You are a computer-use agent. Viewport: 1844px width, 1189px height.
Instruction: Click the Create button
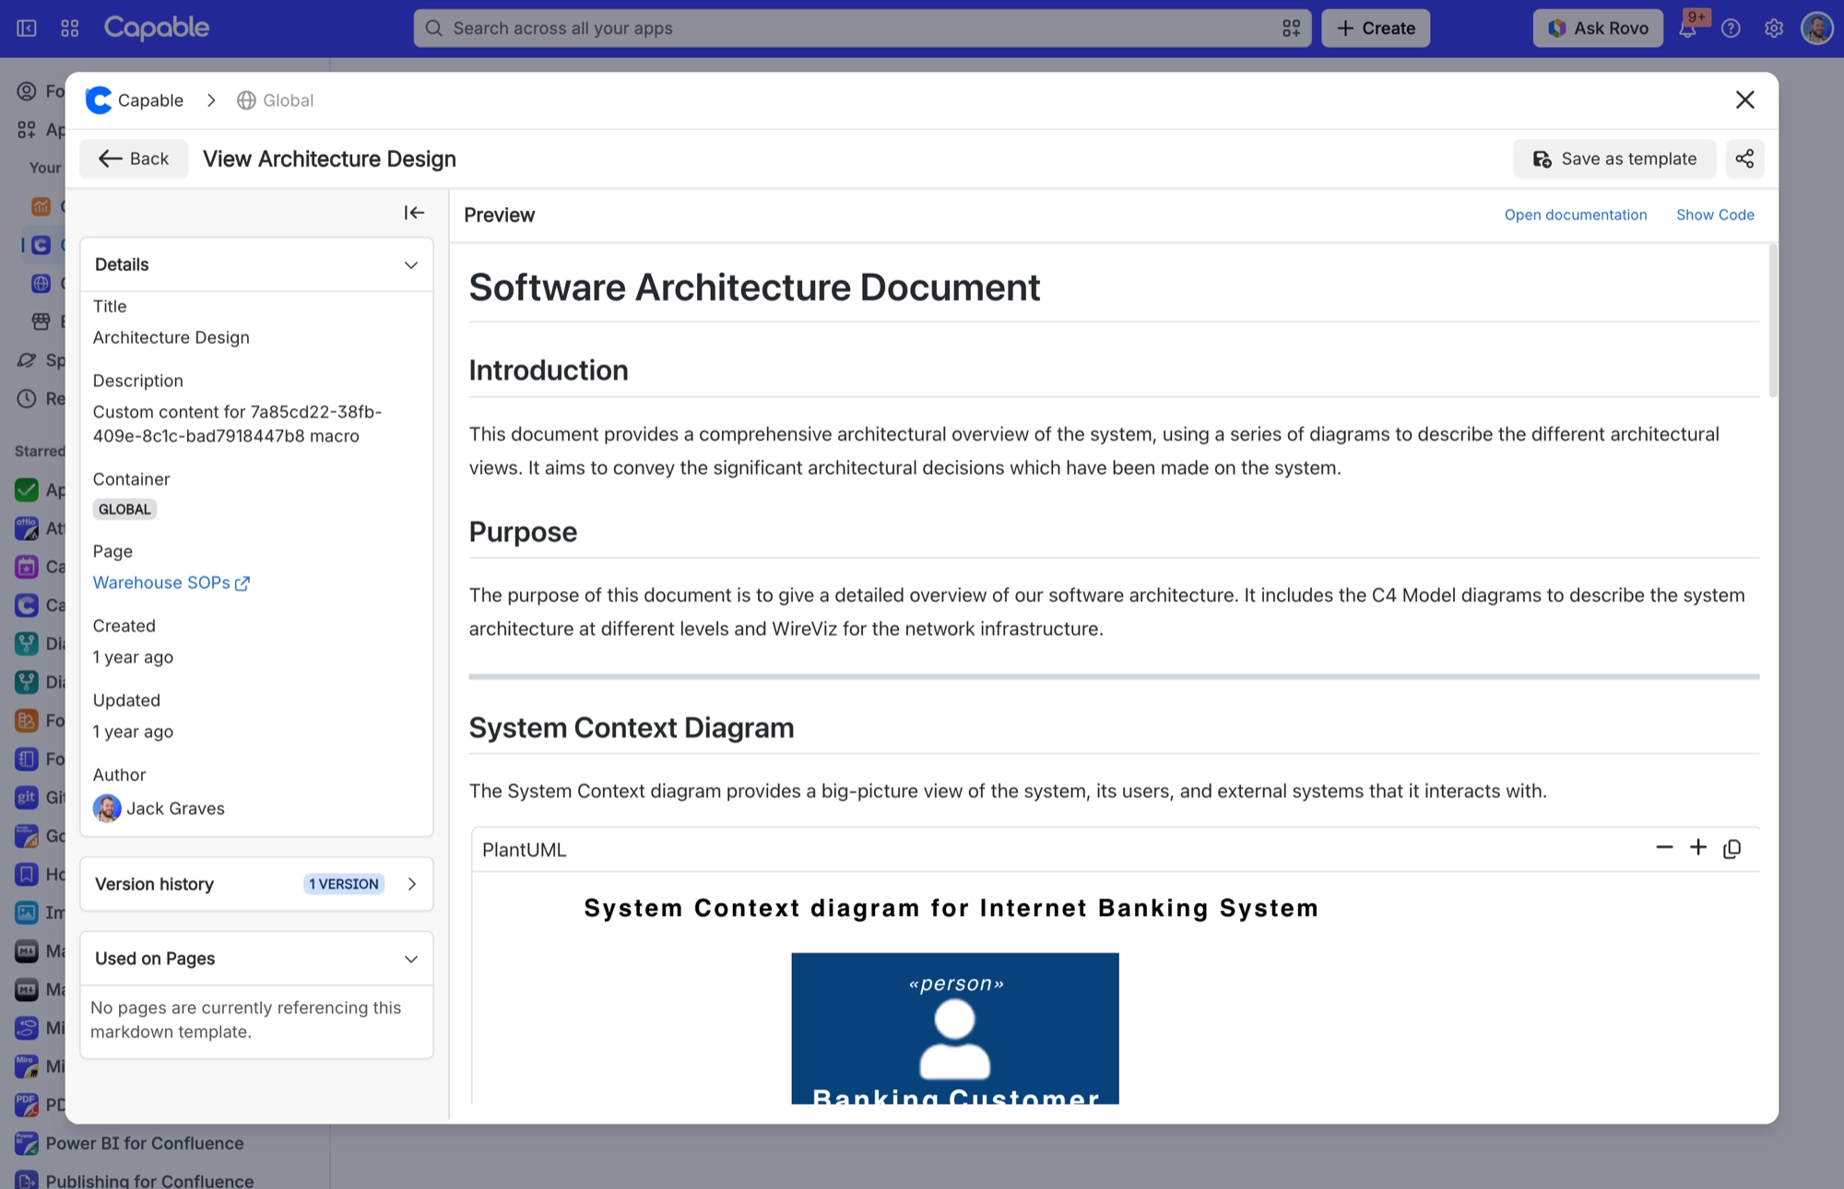(x=1376, y=29)
